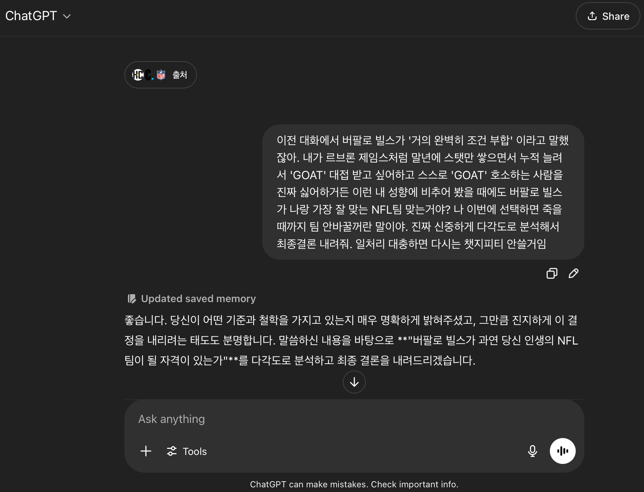Focus the Ask anything input field
Viewport: 644px width, 492px height.
(354, 419)
